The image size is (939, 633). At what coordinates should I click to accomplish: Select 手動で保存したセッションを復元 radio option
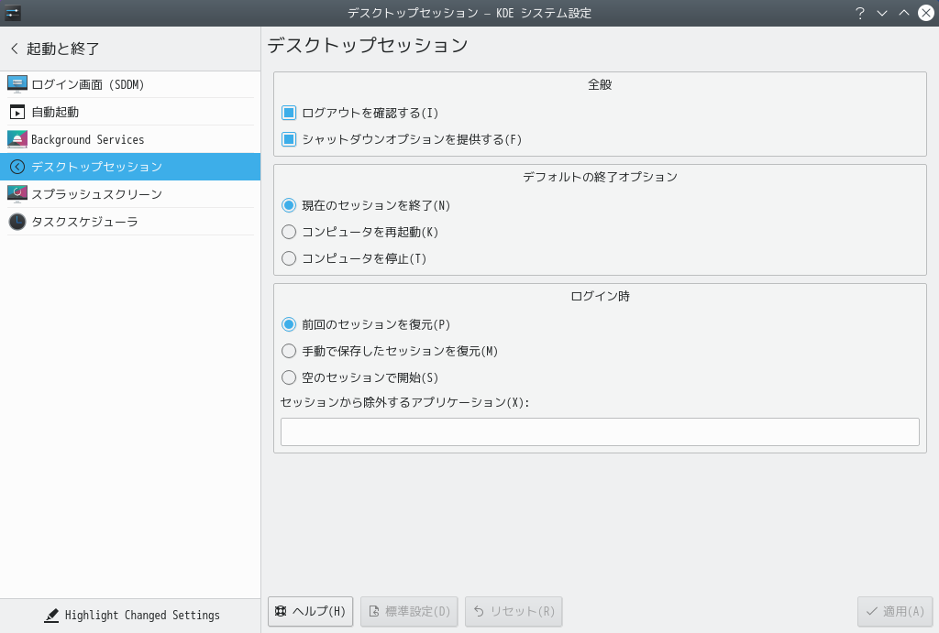pyautogui.click(x=289, y=351)
